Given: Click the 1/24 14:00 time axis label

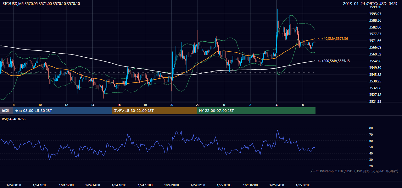Looking at the screenshot, I should (92, 185).
